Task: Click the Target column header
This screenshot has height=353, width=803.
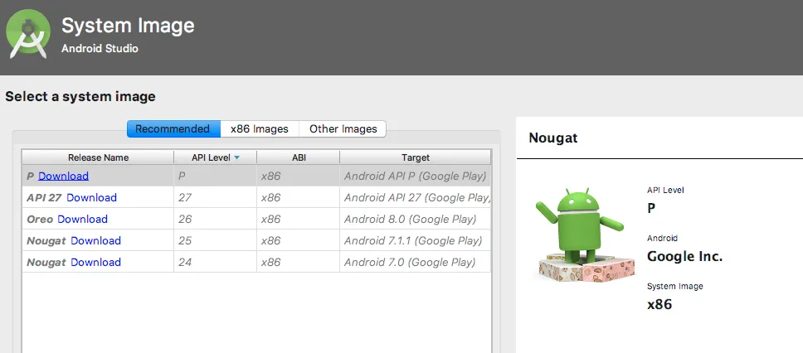Action: tap(416, 157)
